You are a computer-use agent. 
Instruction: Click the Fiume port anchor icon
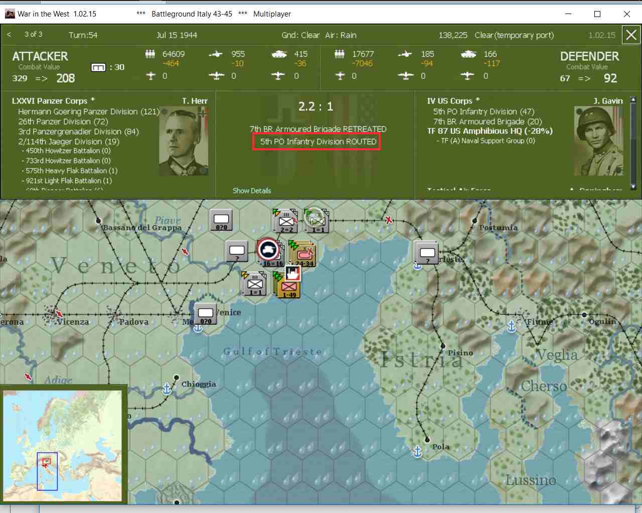click(x=512, y=327)
